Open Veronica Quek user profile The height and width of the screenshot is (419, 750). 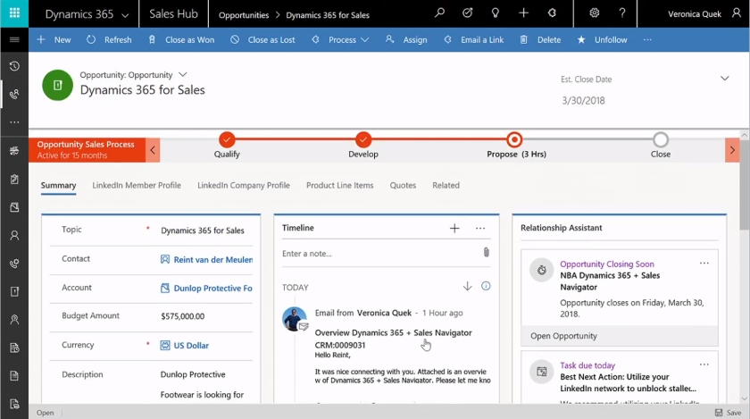[704, 14]
